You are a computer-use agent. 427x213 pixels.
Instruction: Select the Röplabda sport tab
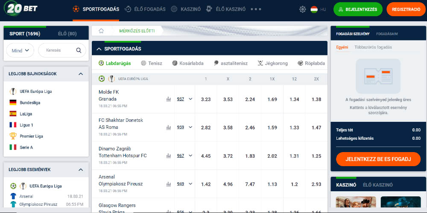pos(311,63)
